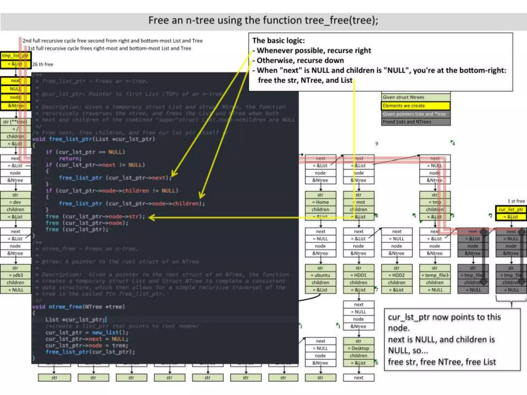Screen dimensions: 527x395
Task: Click the yellow 'tmp_list_ptr' box
Action: tap(16, 56)
